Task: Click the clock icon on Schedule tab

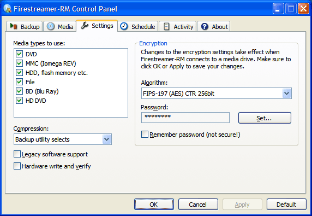Action: 124,26
